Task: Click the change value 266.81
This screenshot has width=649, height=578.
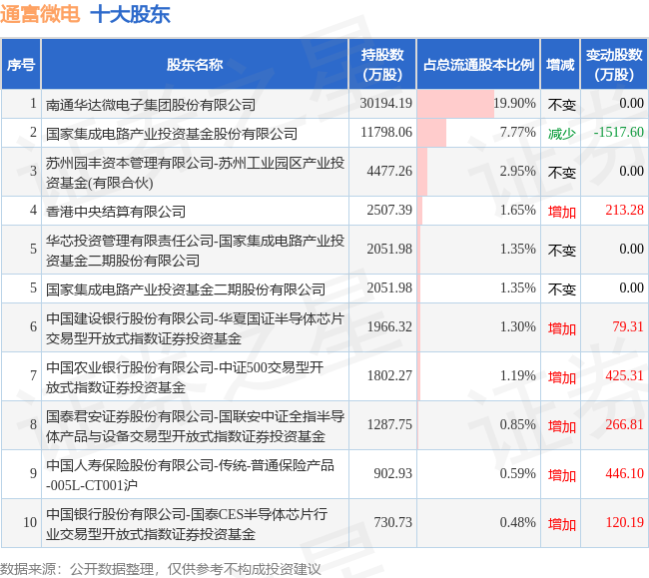Action: [x=625, y=424]
